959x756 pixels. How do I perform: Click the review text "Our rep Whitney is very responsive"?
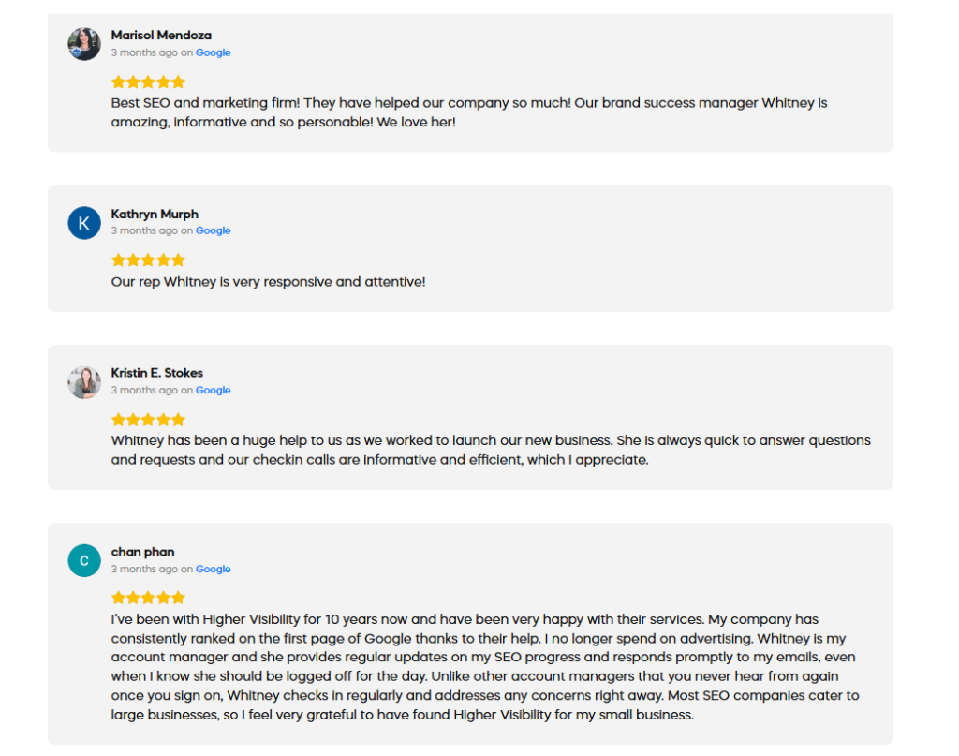pyautogui.click(x=268, y=281)
